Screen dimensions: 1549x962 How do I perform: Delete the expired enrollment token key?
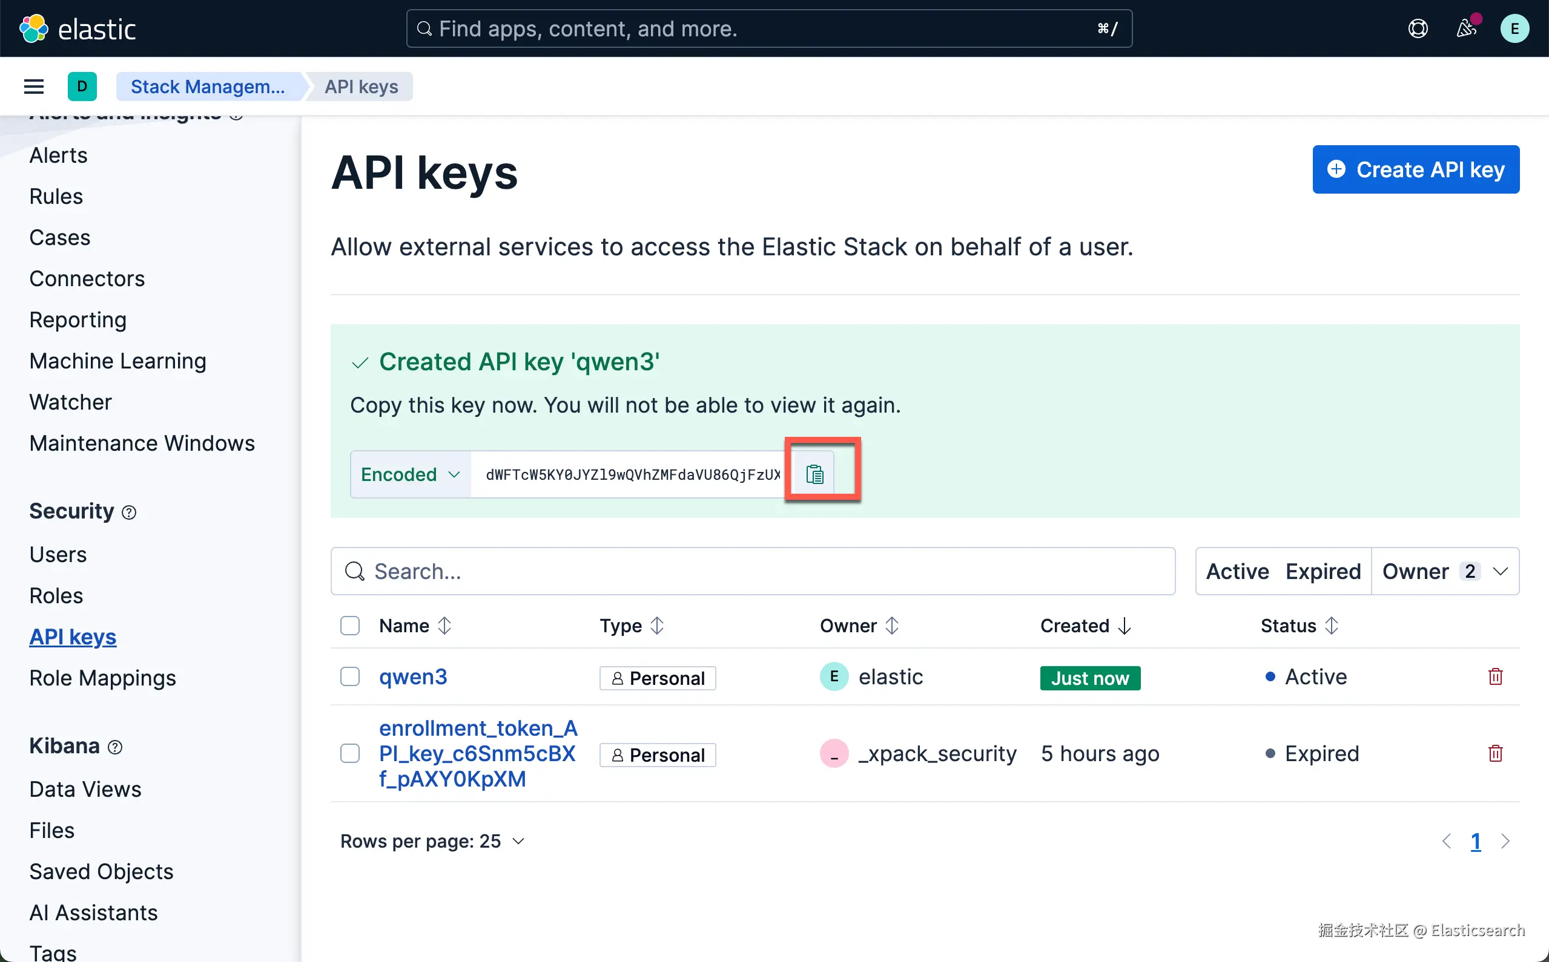[1495, 753]
